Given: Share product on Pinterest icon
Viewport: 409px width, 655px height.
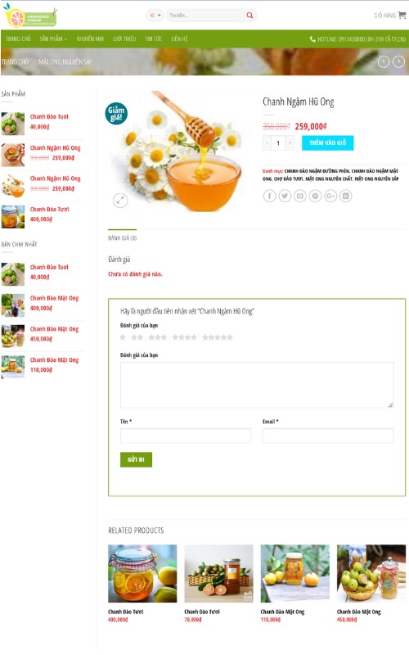Looking at the screenshot, I should 315,196.
